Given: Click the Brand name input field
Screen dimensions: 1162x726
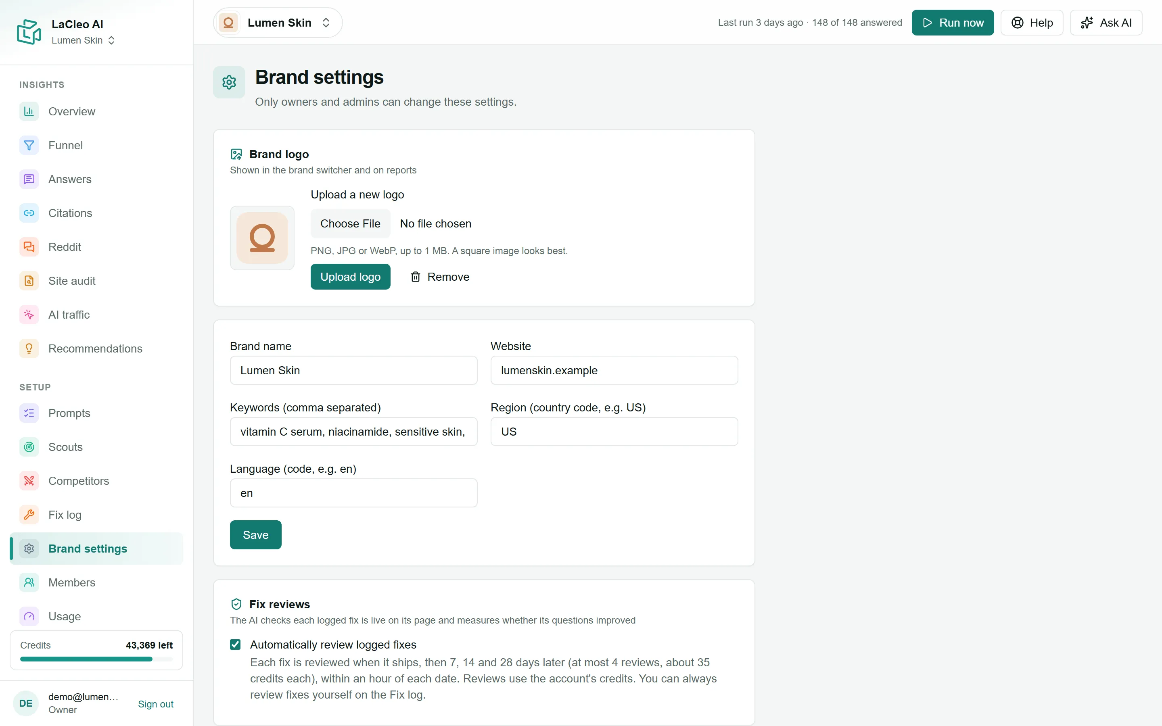Looking at the screenshot, I should pyautogui.click(x=353, y=370).
